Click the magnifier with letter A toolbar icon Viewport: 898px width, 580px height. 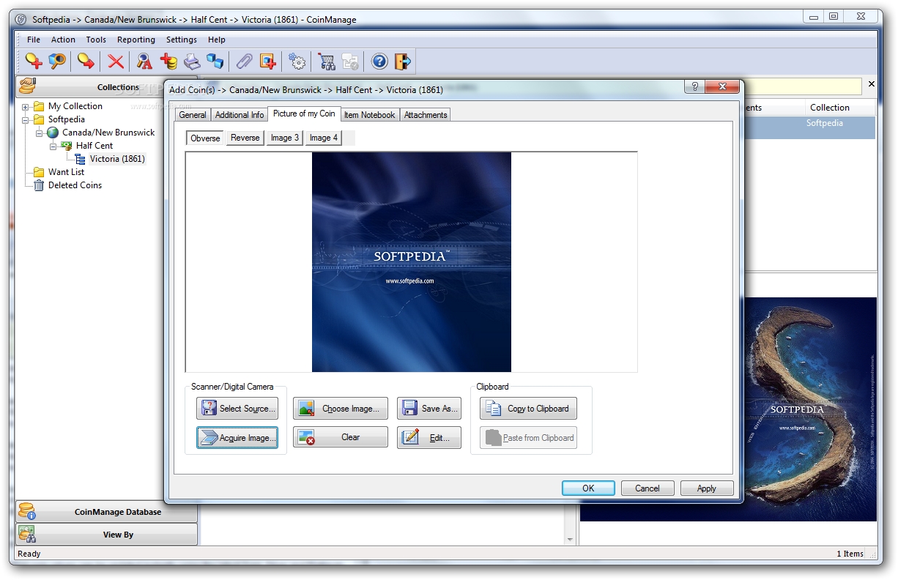145,61
